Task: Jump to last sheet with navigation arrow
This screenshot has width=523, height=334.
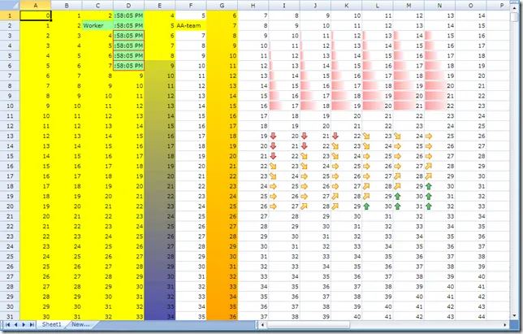Action: [x=32, y=323]
